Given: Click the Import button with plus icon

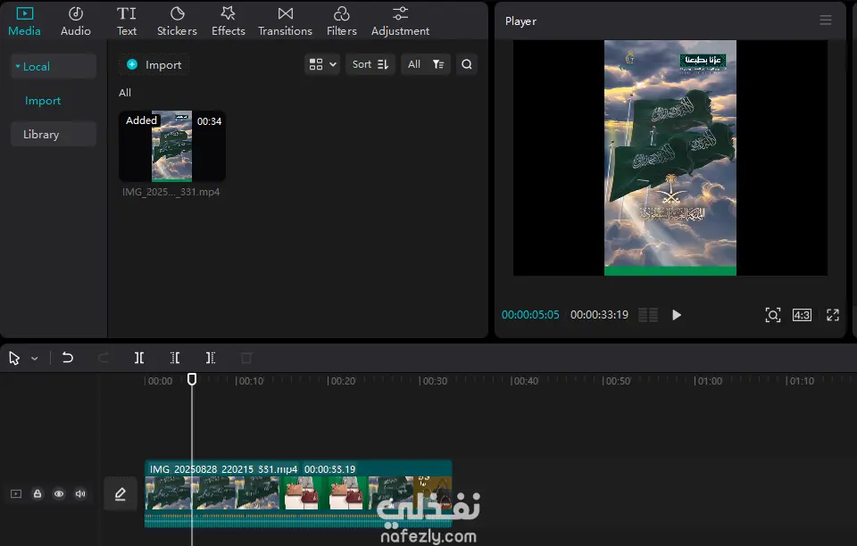Looking at the screenshot, I should 154,64.
